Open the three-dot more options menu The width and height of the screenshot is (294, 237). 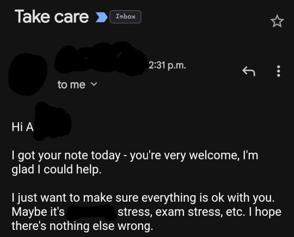click(x=279, y=71)
